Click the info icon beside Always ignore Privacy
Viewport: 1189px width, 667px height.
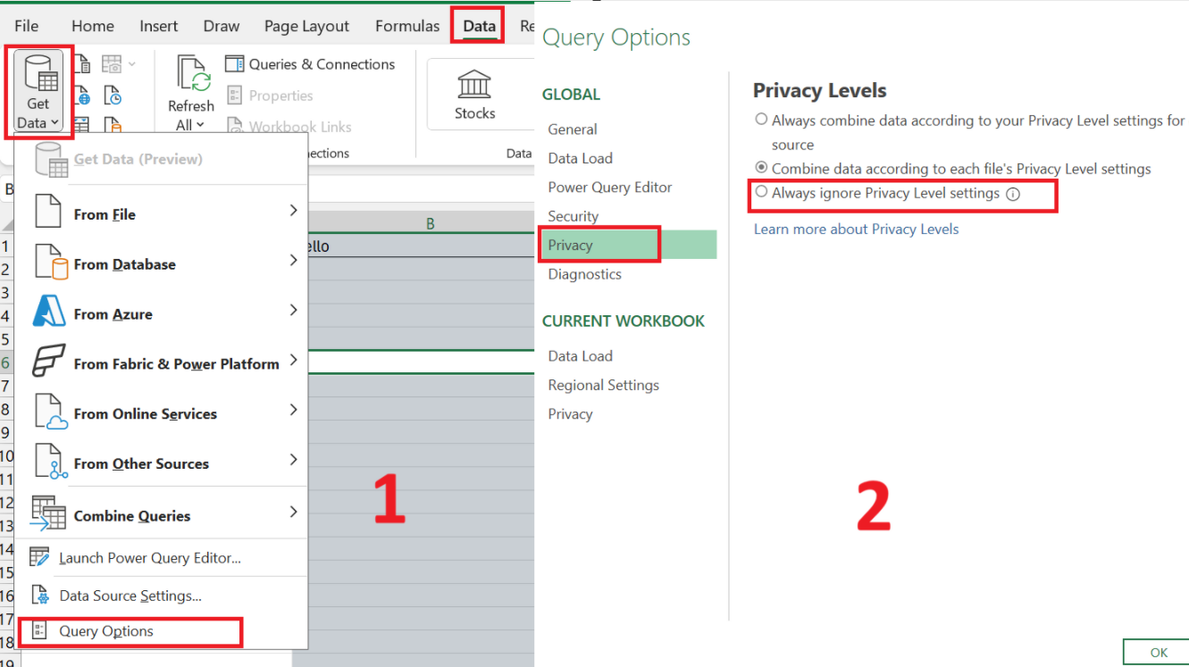[1013, 194]
